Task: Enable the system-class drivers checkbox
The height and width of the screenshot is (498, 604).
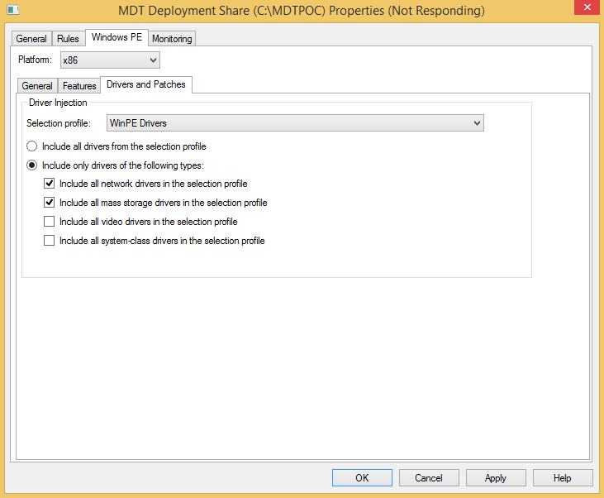Action: pyautogui.click(x=49, y=241)
